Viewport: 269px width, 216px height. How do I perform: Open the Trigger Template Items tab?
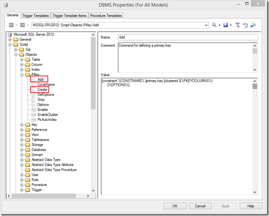[70, 16]
